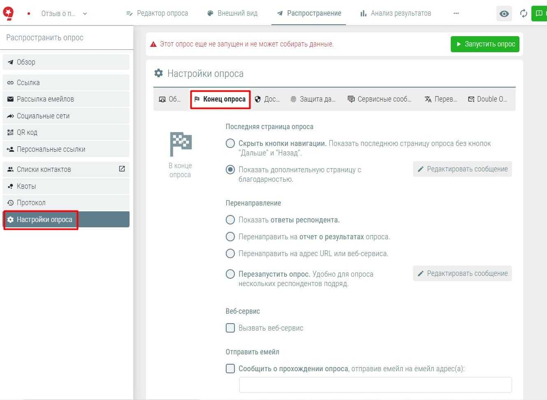547x400 pixels.
Task: Click the refresh arrows icon in top bar
Action: pos(524,14)
